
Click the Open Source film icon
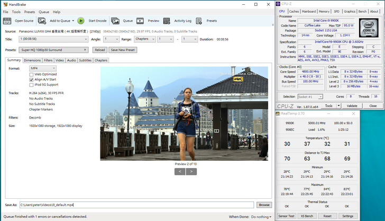point(7,21)
